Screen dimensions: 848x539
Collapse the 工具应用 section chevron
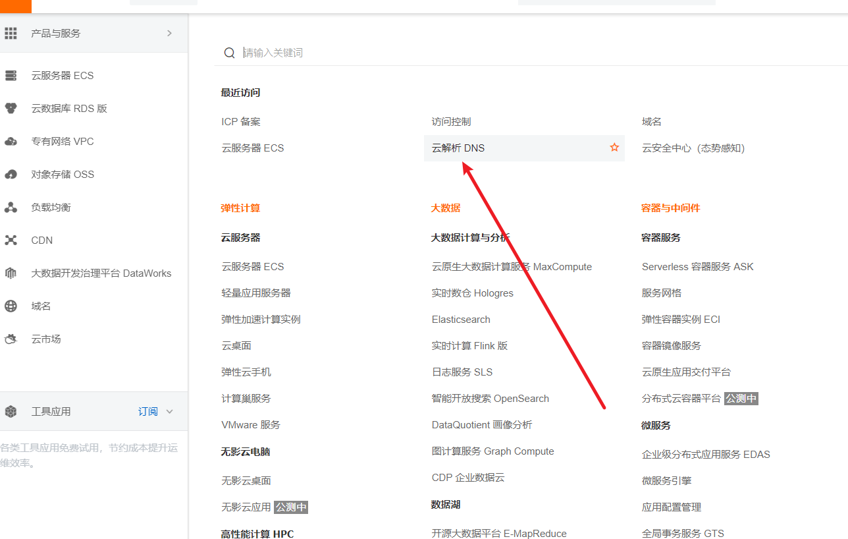point(169,412)
